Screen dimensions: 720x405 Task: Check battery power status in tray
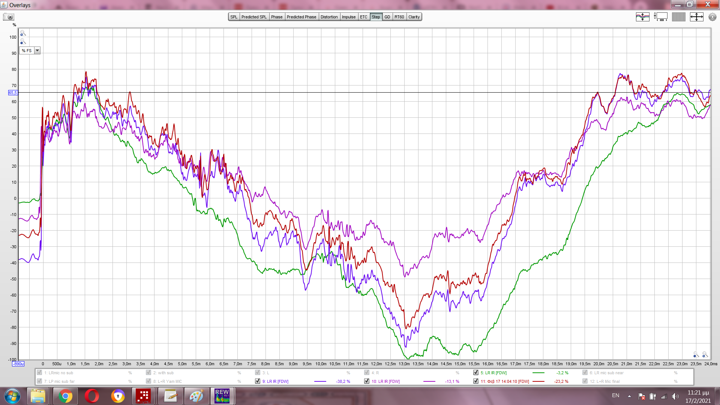[653, 396]
